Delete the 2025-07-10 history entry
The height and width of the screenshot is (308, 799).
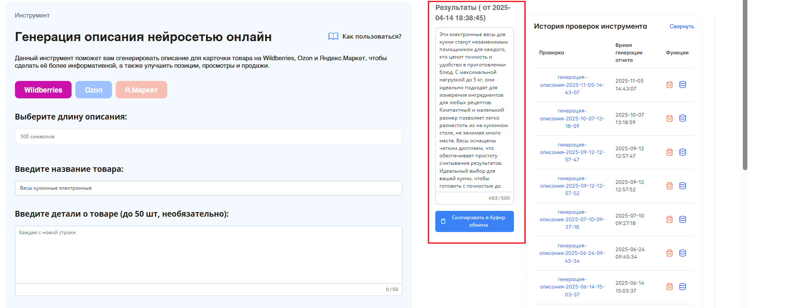[669, 220]
